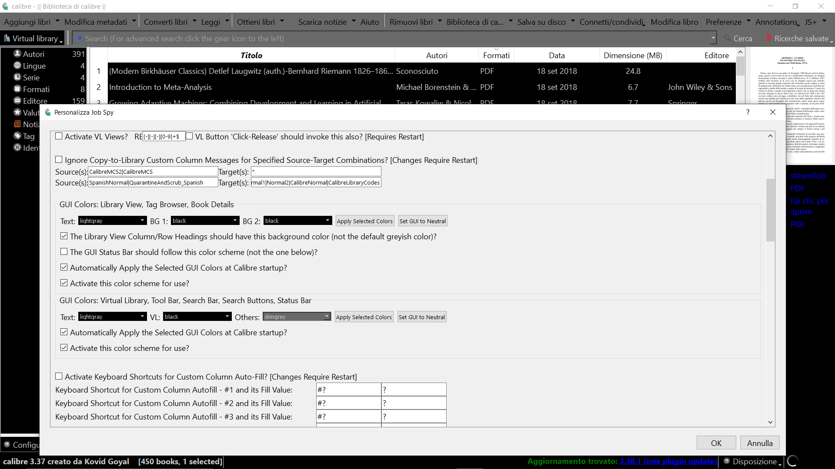Enable the Activate VL Views checkbox

tap(59, 136)
